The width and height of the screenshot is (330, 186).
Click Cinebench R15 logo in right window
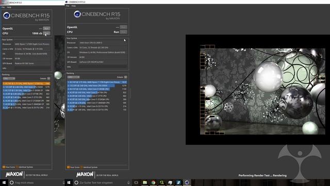97,15
